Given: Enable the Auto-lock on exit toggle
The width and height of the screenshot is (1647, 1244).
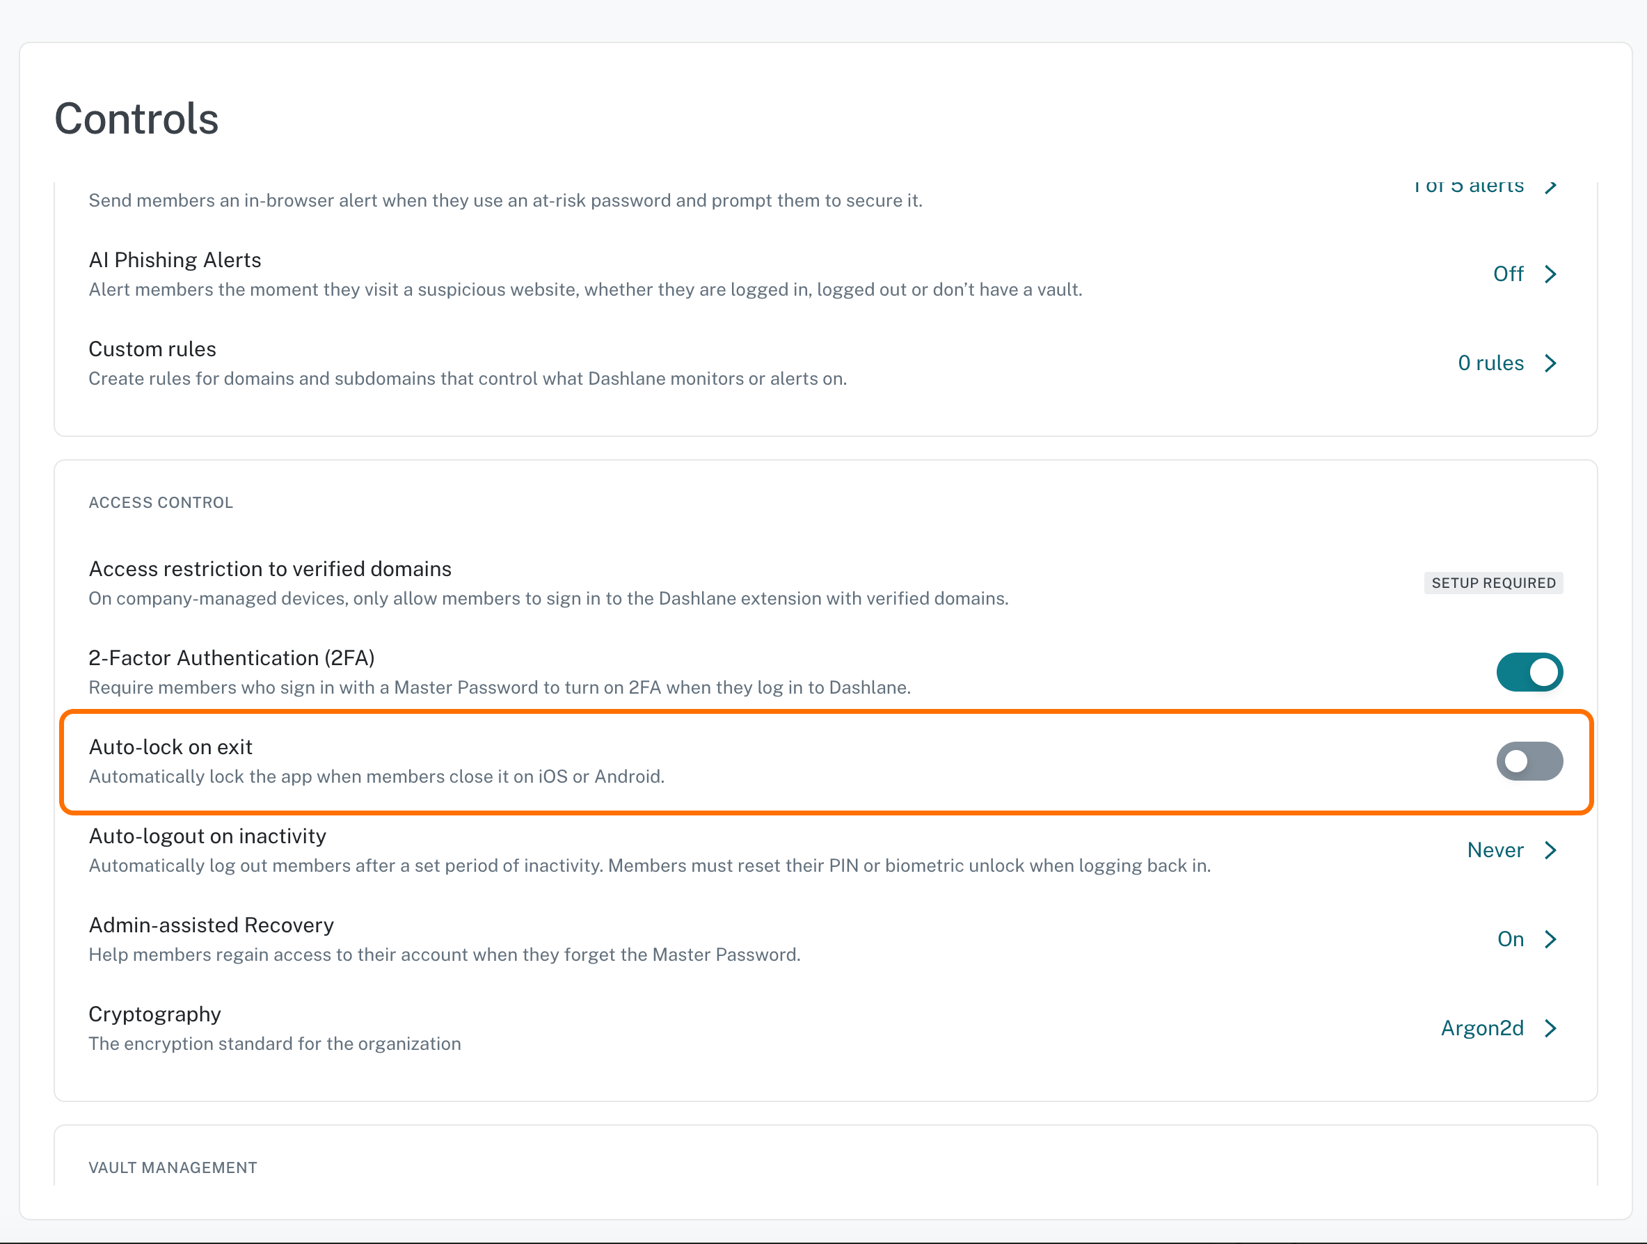Looking at the screenshot, I should click(x=1529, y=761).
